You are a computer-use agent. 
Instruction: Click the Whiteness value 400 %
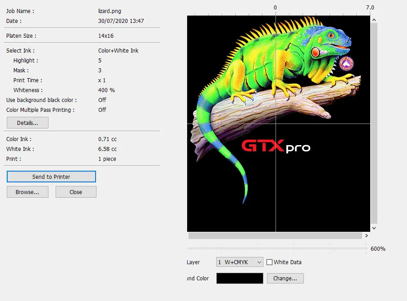click(x=106, y=90)
